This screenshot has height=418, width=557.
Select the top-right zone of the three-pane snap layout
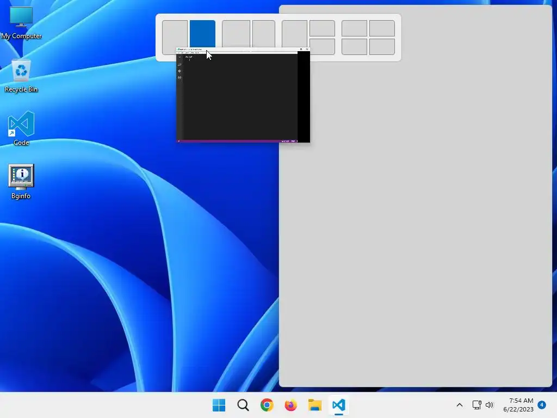(322, 28)
